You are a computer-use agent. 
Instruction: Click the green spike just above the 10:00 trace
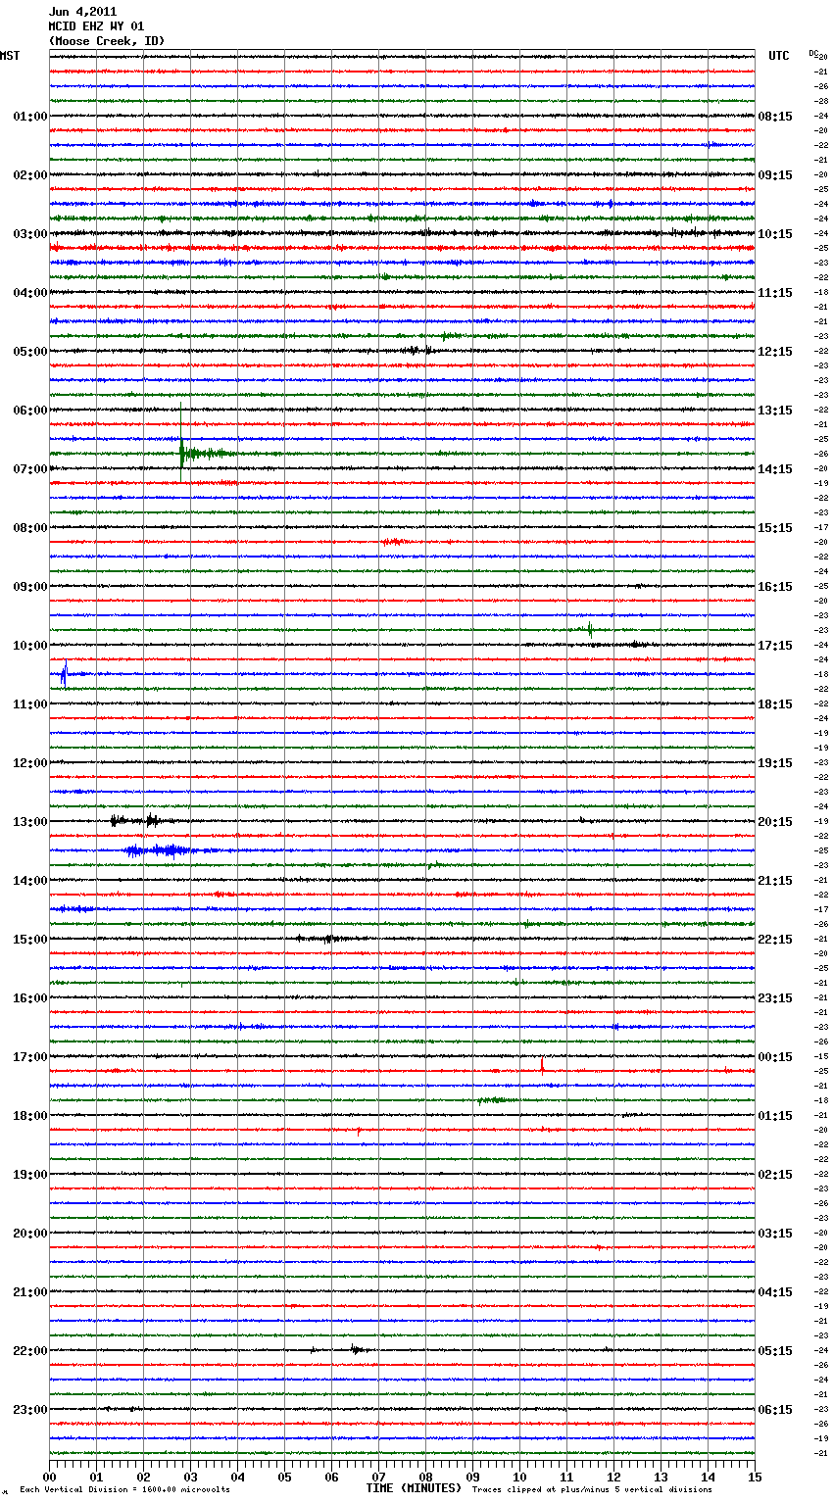point(590,630)
